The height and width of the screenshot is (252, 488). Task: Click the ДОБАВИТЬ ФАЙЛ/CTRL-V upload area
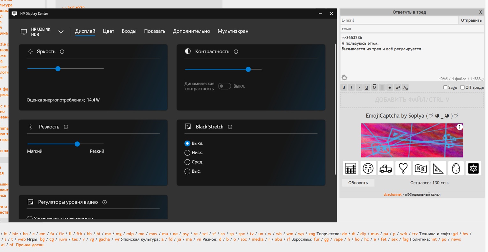click(412, 100)
